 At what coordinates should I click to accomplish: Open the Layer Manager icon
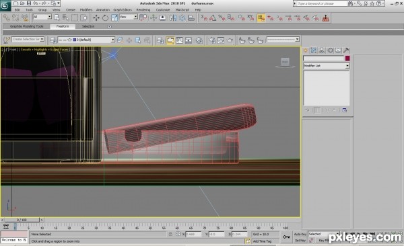tap(53, 40)
